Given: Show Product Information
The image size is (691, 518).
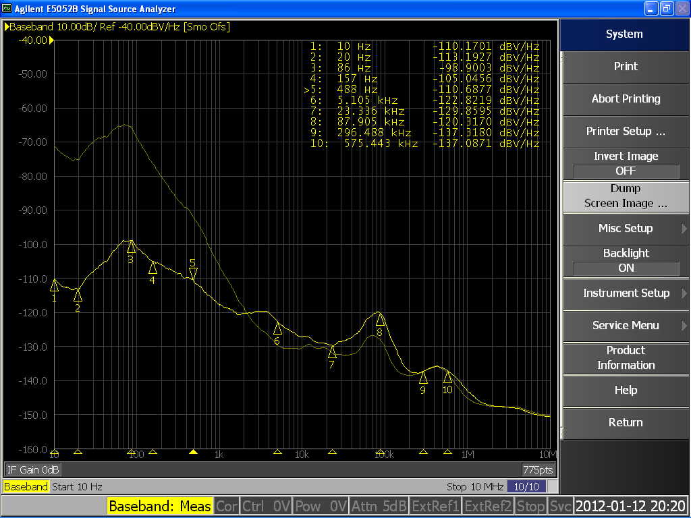Looking at the screenshot, I should click(626, 357).
